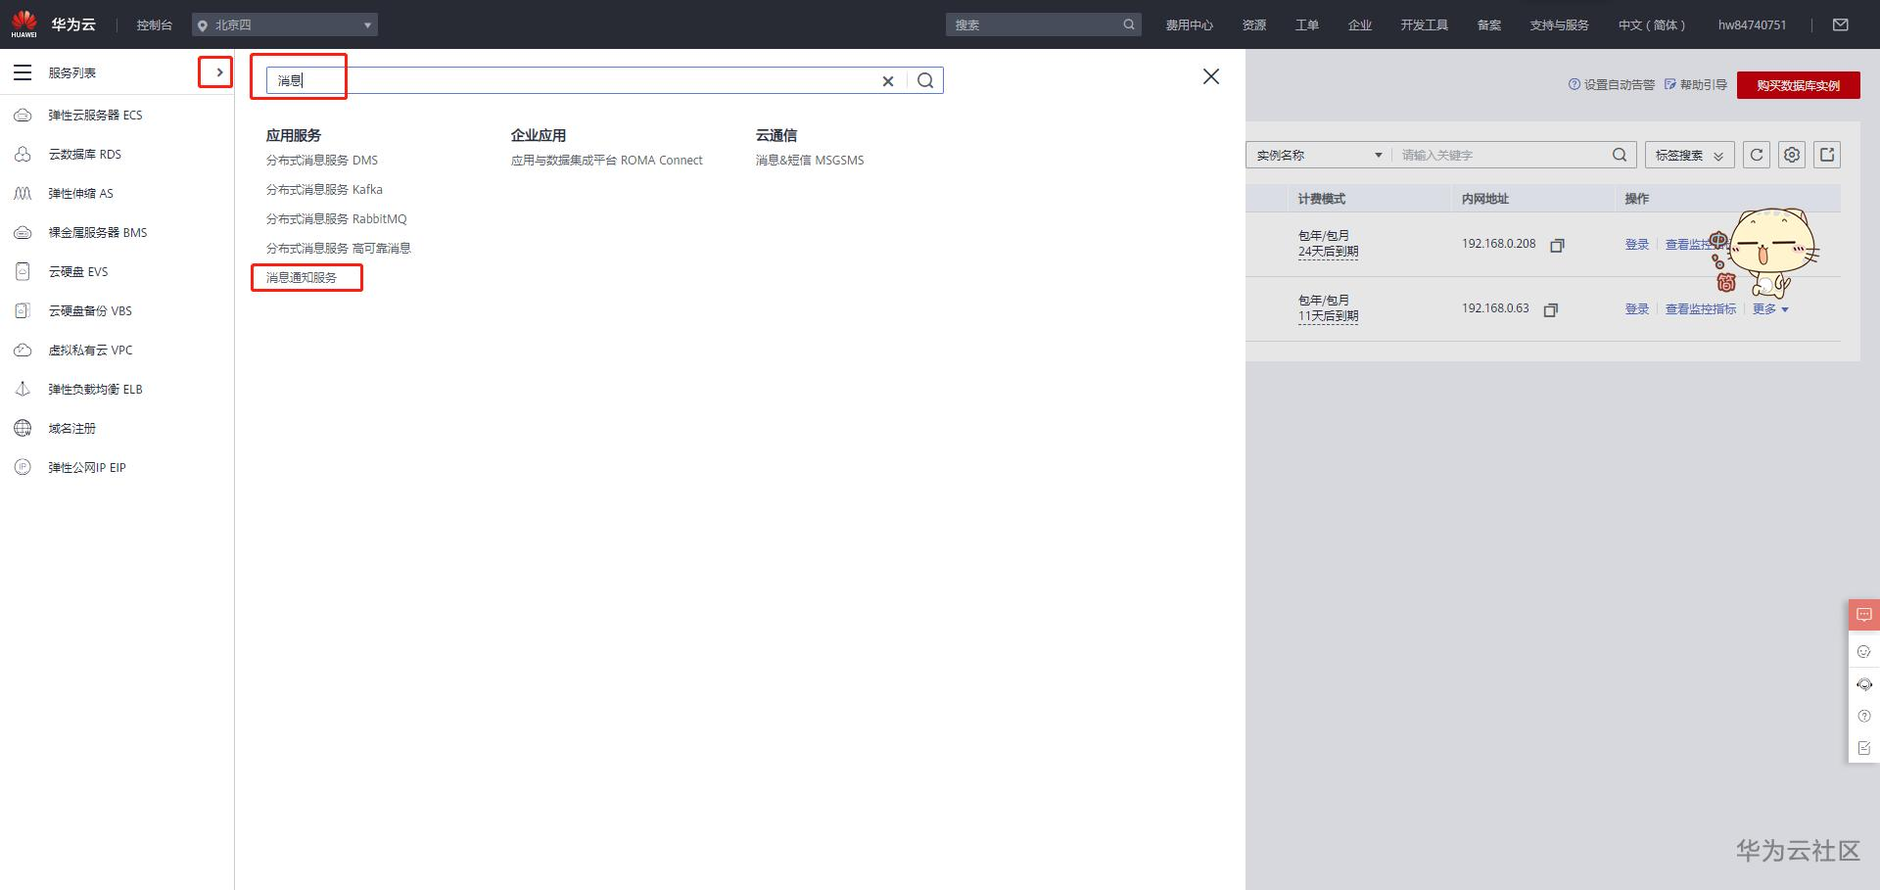Open 弹性负载均衡 ELB
1880x890 pixels.
pyautogui.click(x=95, y=390)
